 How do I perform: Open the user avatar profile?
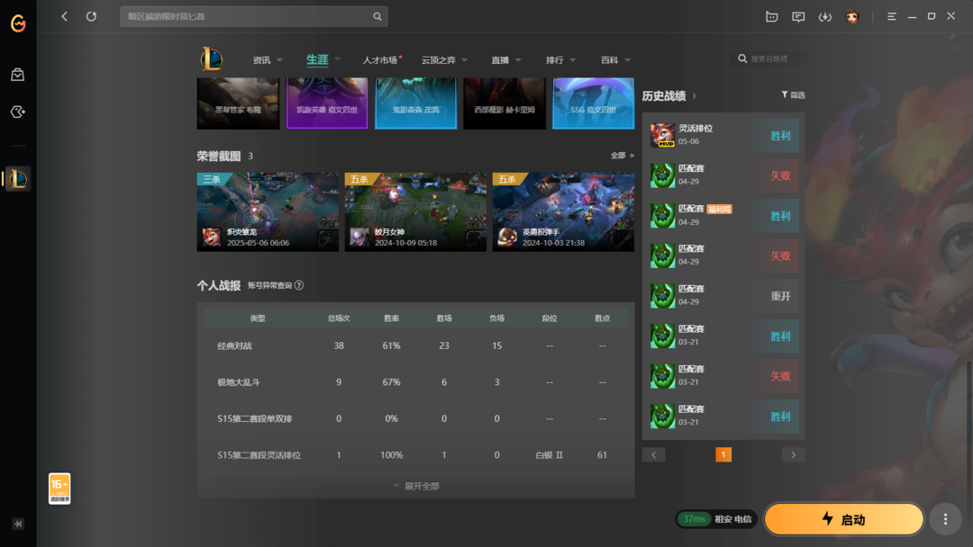[852, 17]
